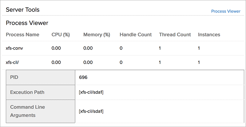
Task: Click the Command Line Arguments value
Action: [91, 111]
